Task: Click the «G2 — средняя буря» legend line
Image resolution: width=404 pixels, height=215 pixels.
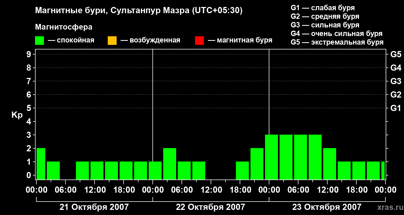Action: click(325, 16)
